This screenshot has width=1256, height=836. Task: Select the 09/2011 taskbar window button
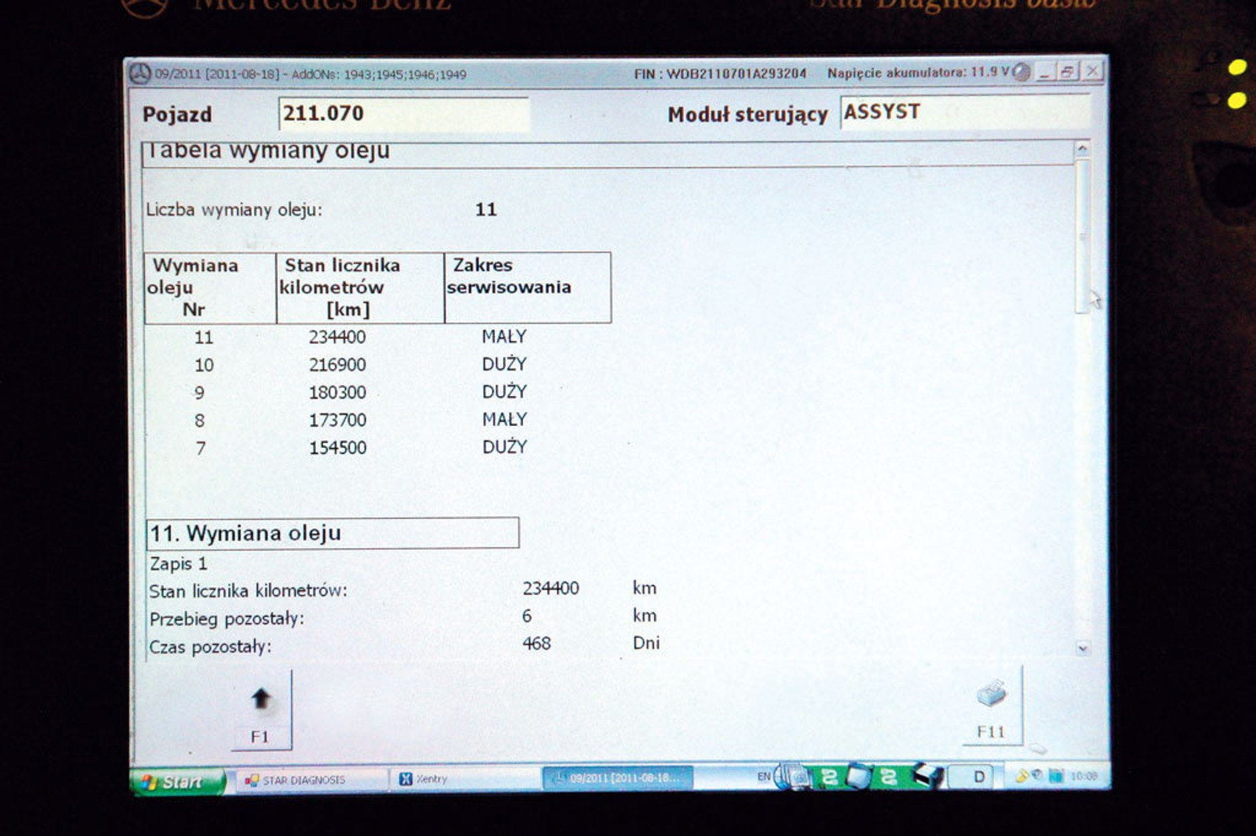(617, 778)
